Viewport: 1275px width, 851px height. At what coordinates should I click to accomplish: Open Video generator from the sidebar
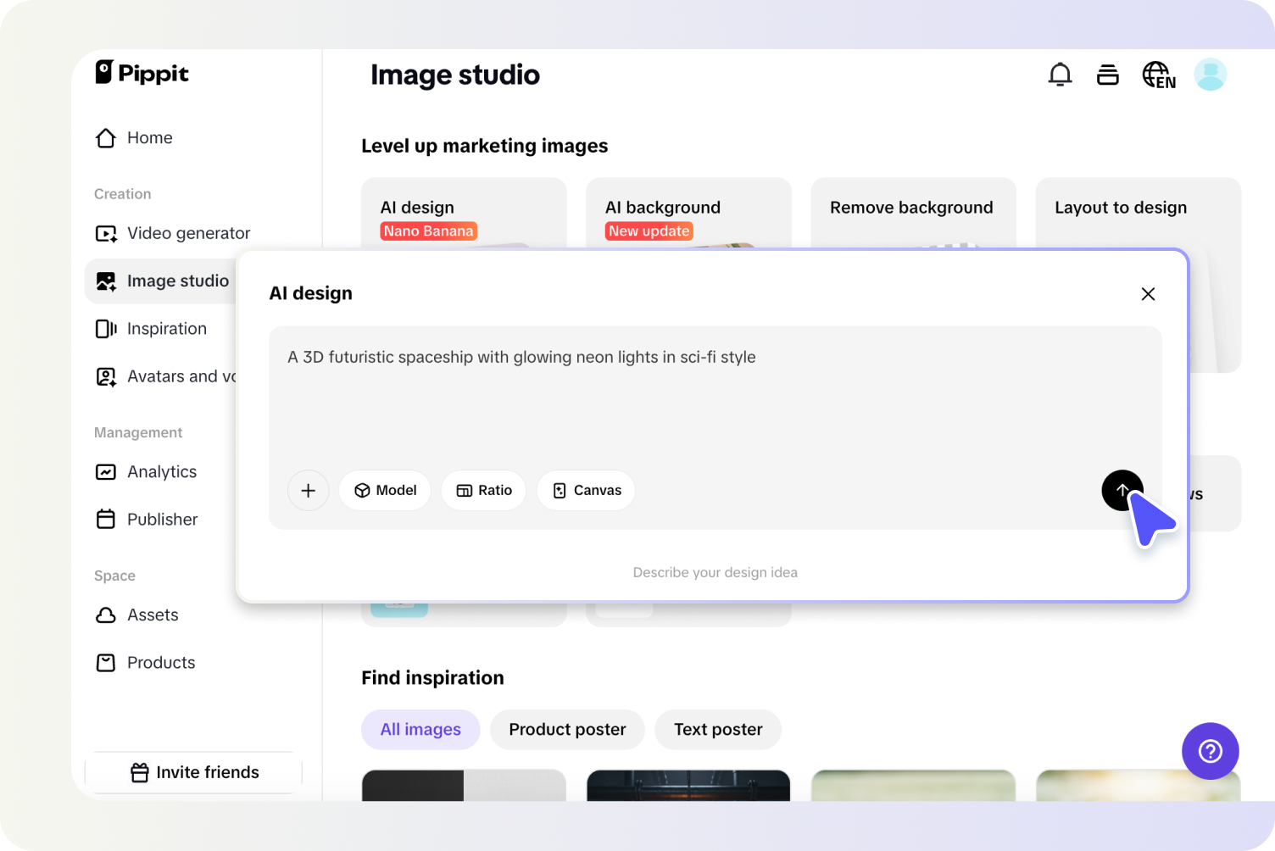pyautogui.click(x=188, y=233)
